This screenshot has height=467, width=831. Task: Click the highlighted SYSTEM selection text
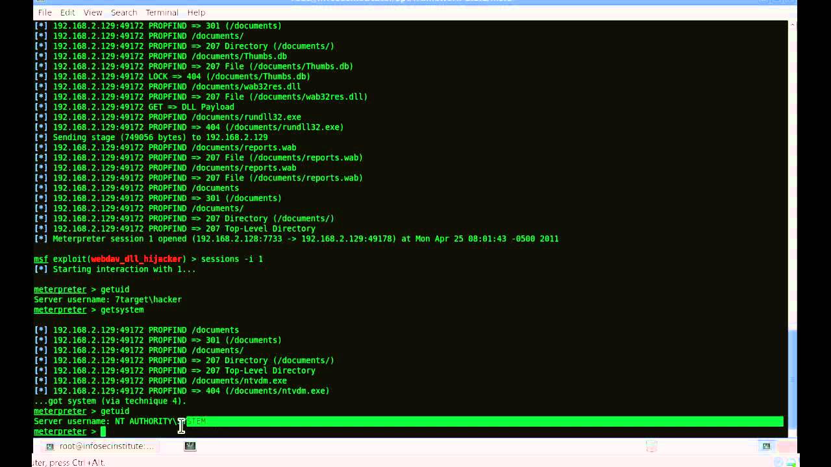(x=196, y=422)
